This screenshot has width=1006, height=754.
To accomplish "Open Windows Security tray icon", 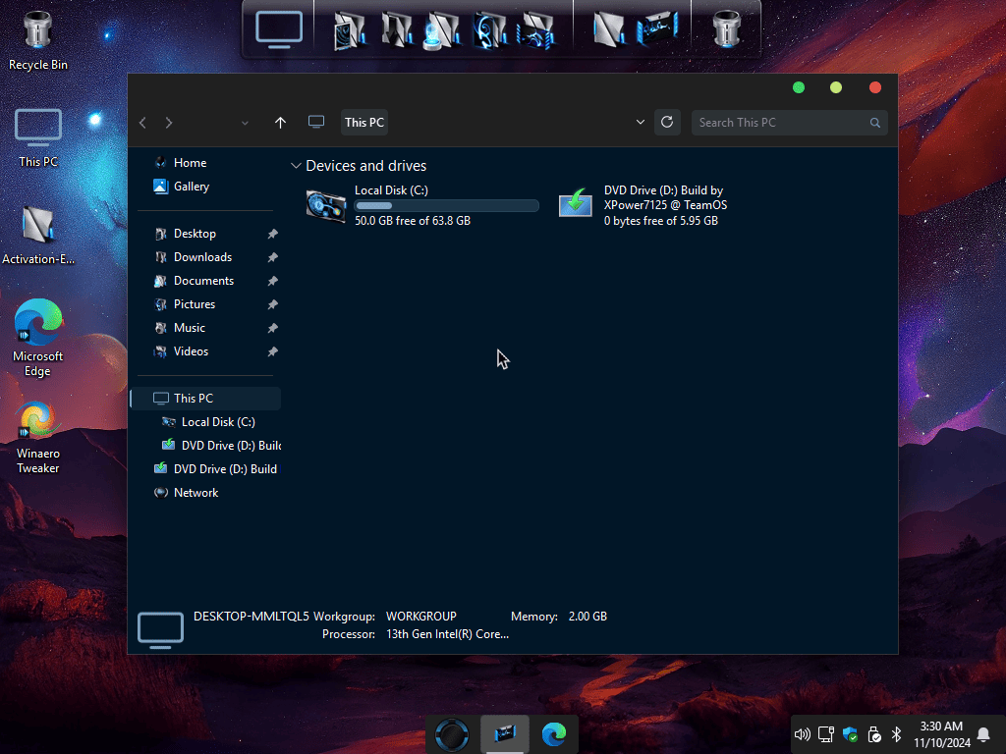I will pos(850,734).
